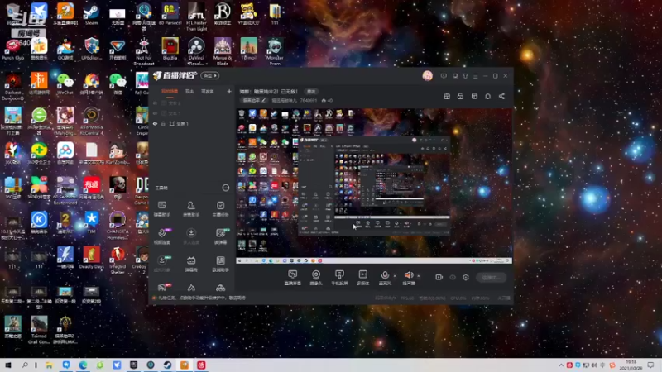Select the FTL Faster Than Light icon

pyautogui.click(x=196, y=17)
